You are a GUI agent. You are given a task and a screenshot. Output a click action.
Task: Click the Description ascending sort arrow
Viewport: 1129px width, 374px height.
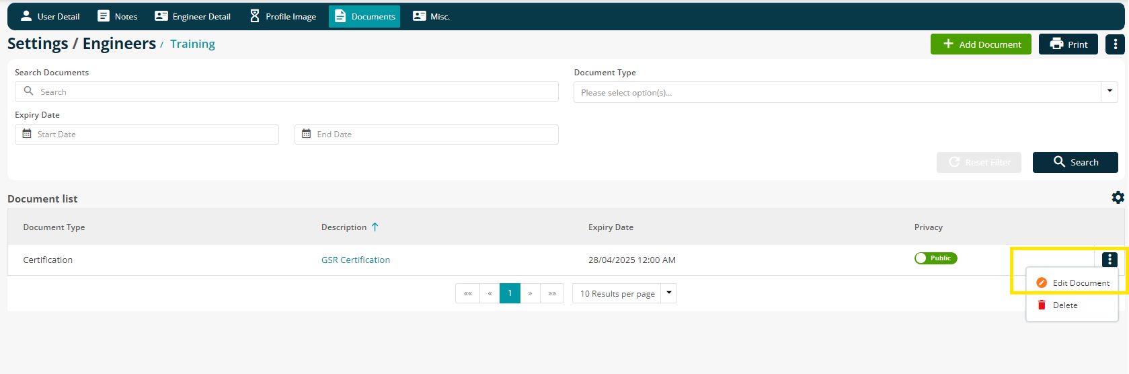(375, 227)
